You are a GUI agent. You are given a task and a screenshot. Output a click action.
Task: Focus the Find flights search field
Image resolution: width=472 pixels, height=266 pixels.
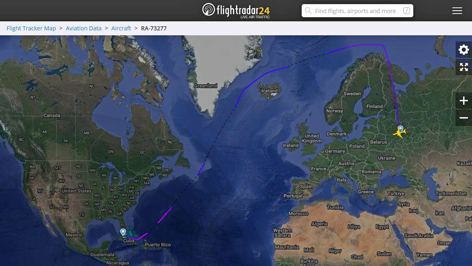(357, 11)
